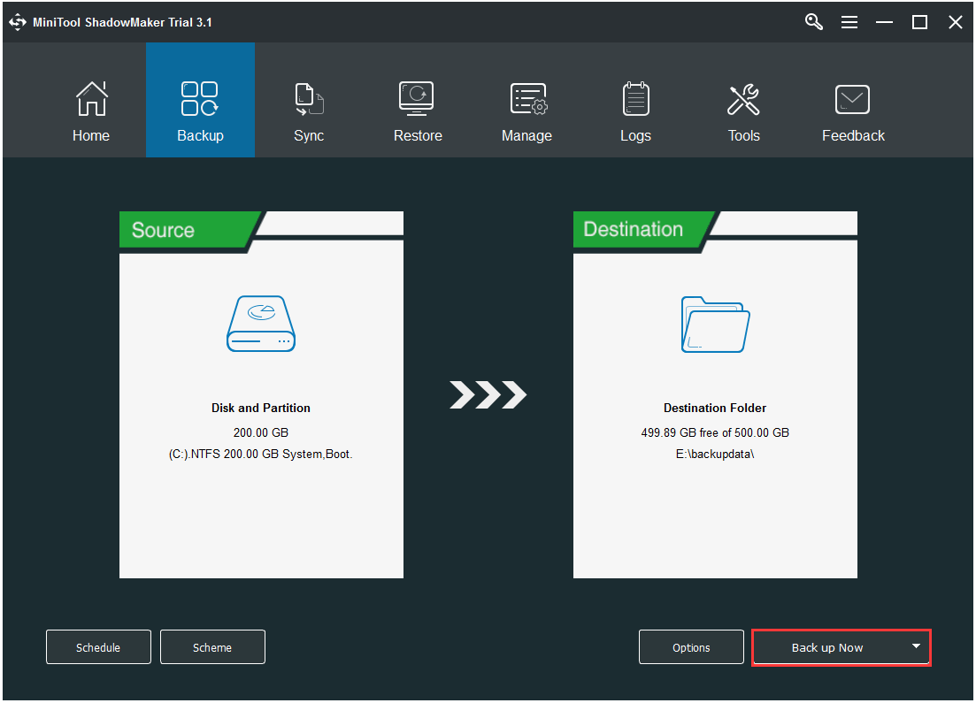Click the disk drive icon in Source
The height and width of the screenshot is (703, 976).
261,324
